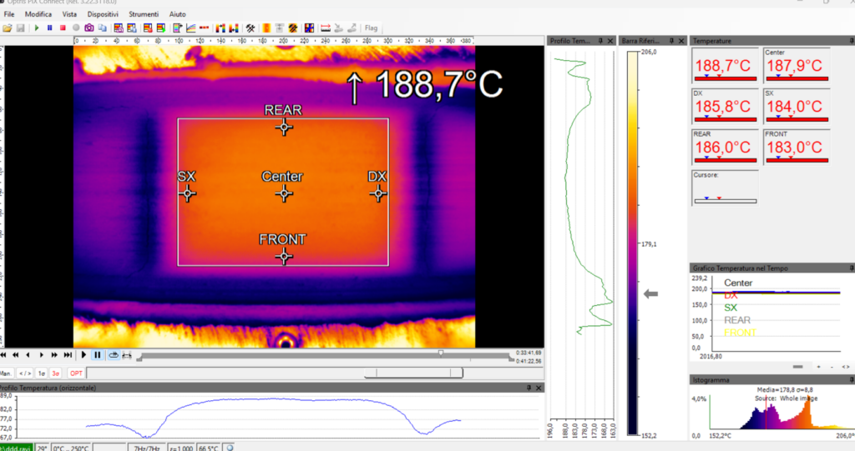This screenshot has width=855, height=451.
Task: Pin the Profilo Tem... panel
Action: click(601, 41)
